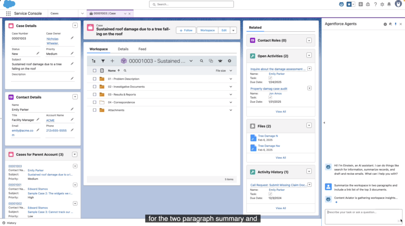Screen dimensions: 405x226
Task: Pin the Agentforce Agents panel
Action: click(396, 24)
